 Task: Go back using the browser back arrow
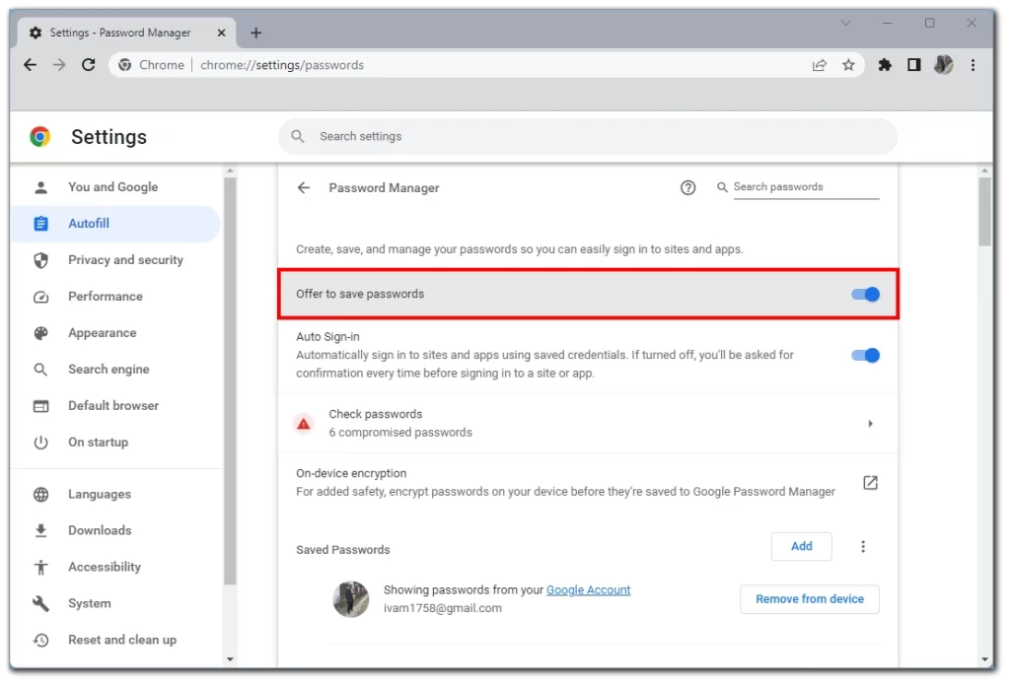30,65
